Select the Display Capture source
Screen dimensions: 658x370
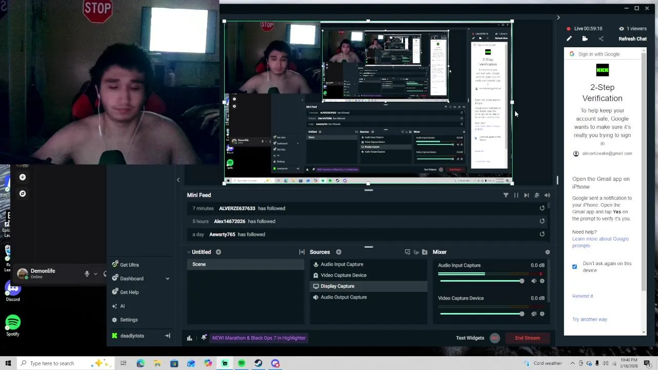(368, 286)
